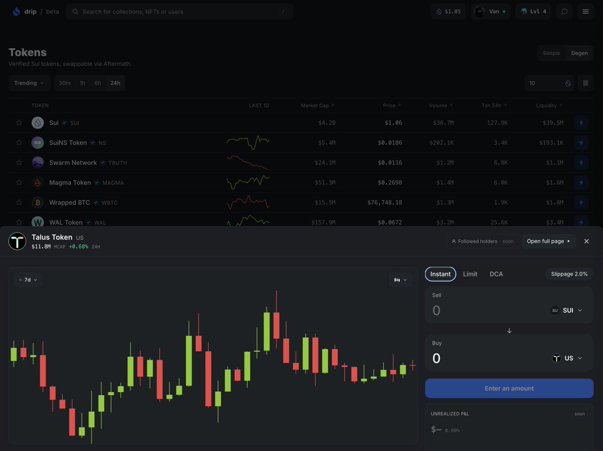
Task: Quick buy Magma Token lightning icon
Action: pyautogui.click(x=581, y=183)
